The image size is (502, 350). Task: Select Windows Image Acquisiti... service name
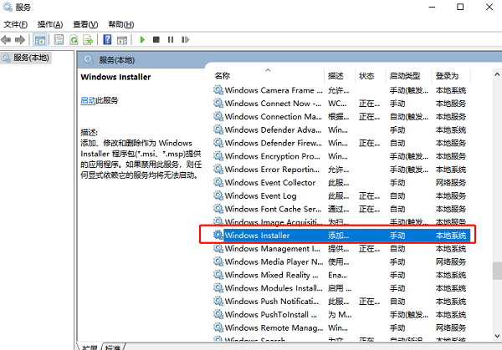274,222
